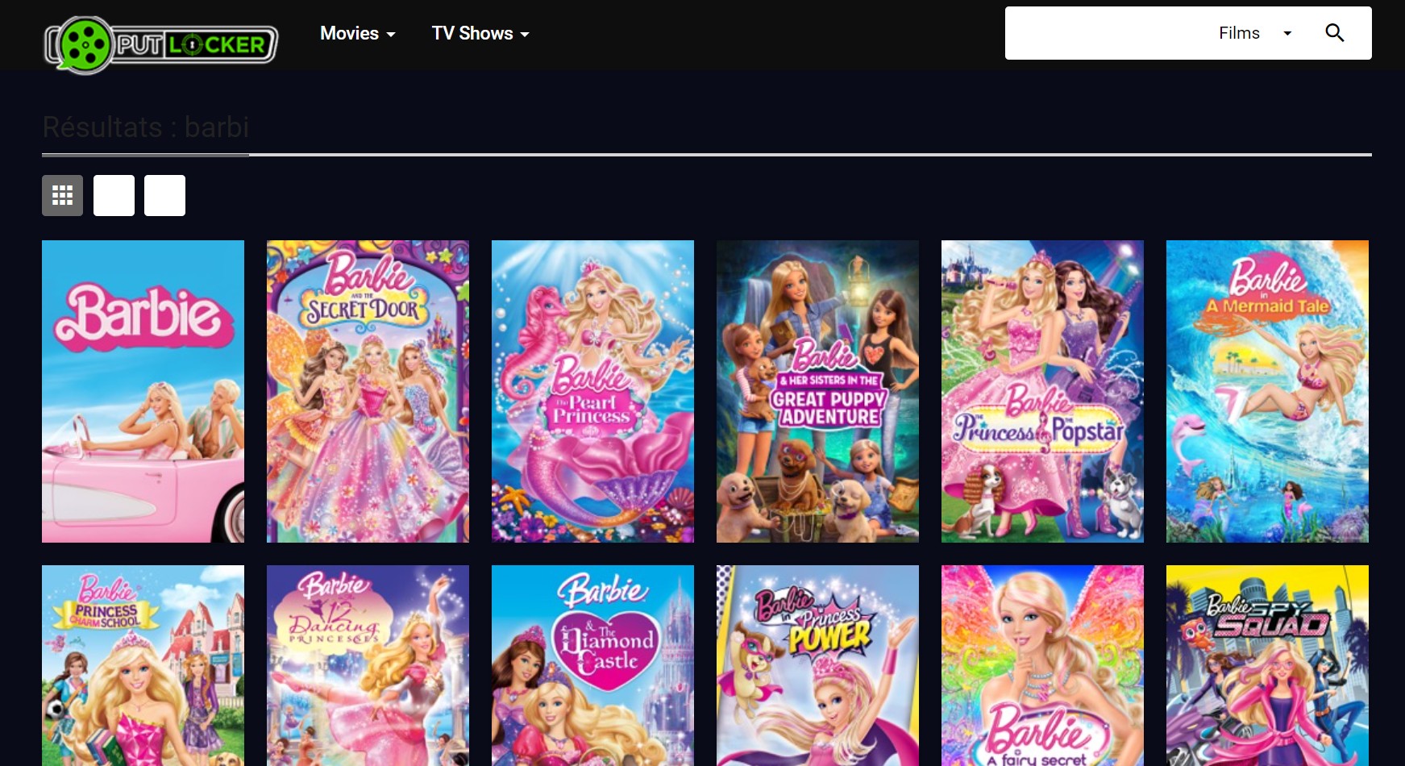Open Barbie in A Mermaid Tale poster
The width and height of the screenshot is (1405, 766).
[1267, 391]
